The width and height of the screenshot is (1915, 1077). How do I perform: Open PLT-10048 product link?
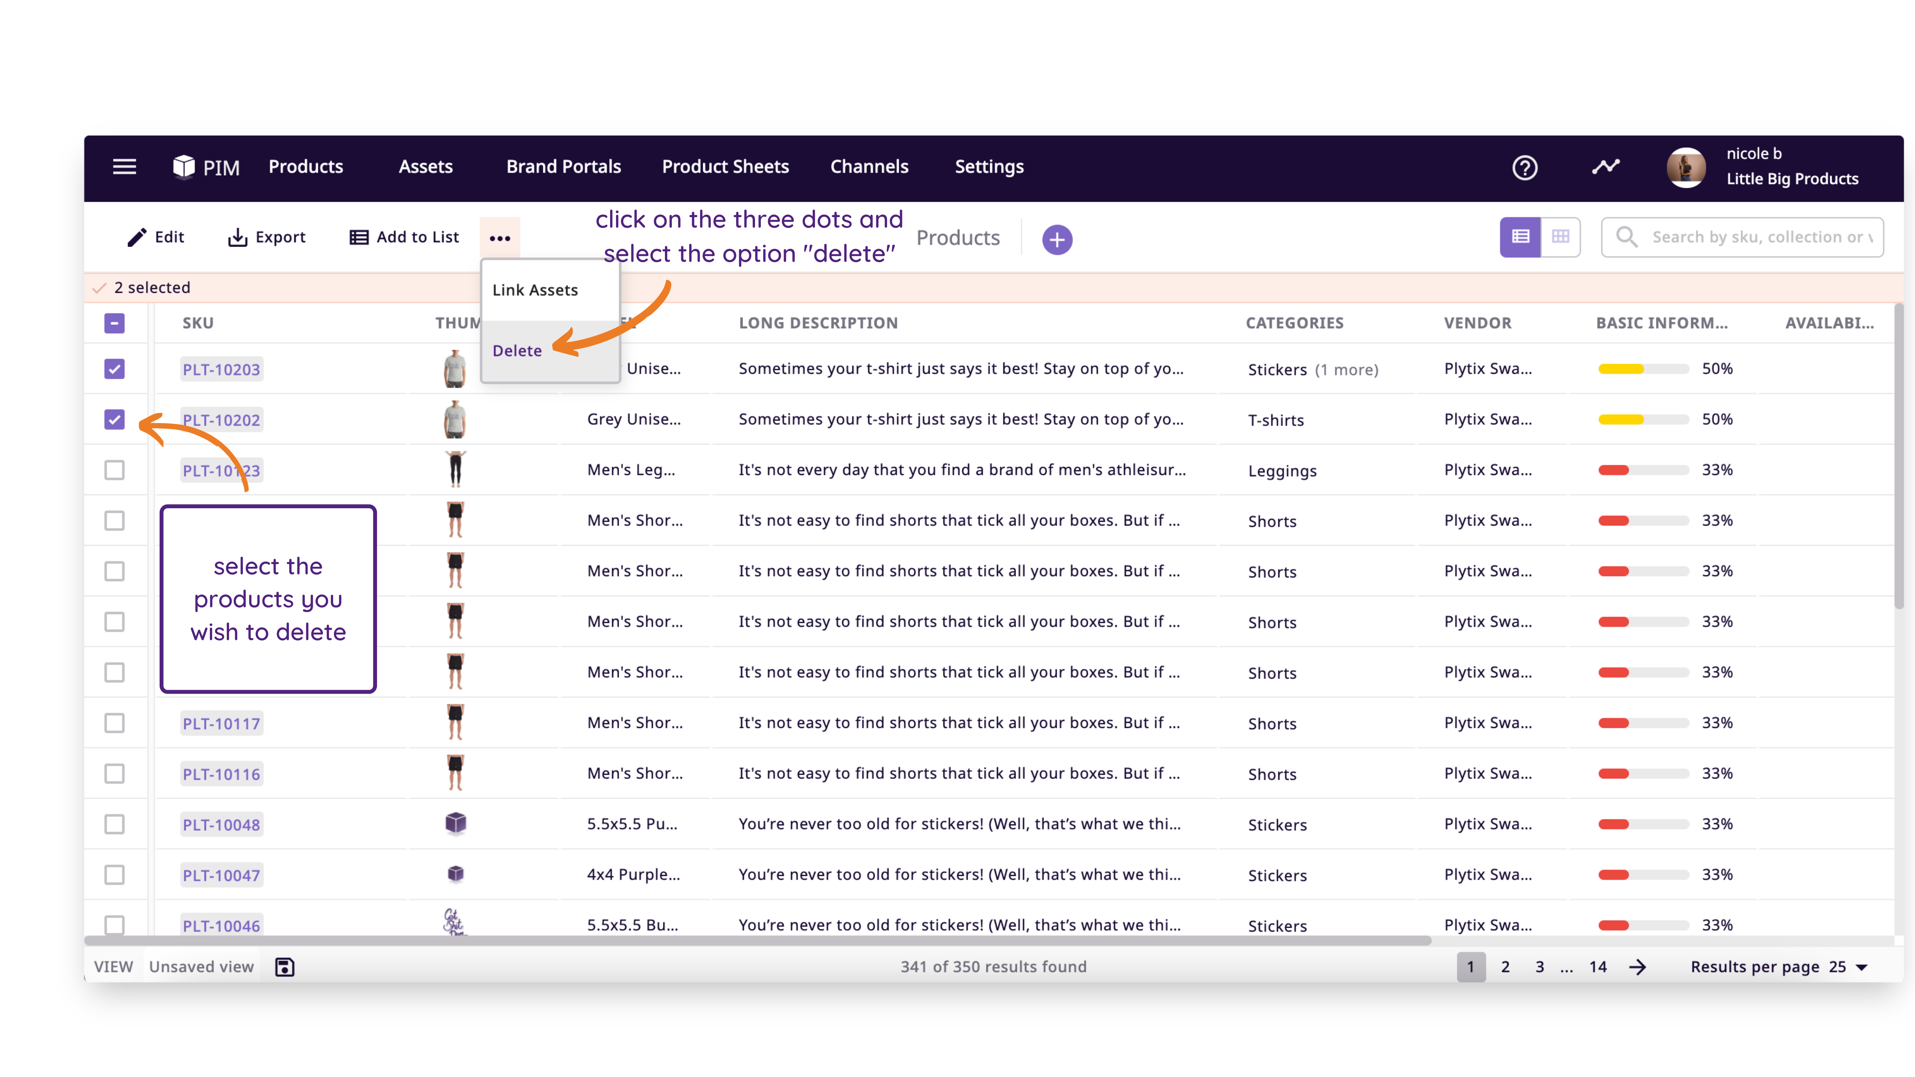click(221, 824)
